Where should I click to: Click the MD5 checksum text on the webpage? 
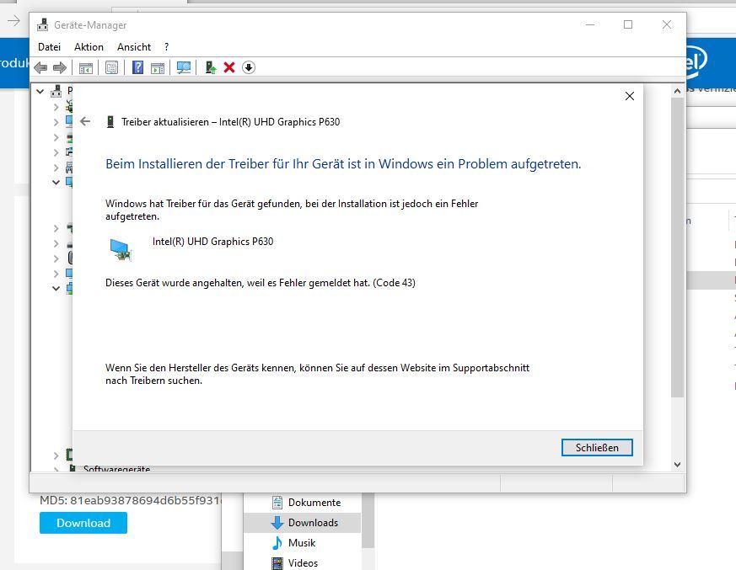pyautogui.click(x=130, y=500)
